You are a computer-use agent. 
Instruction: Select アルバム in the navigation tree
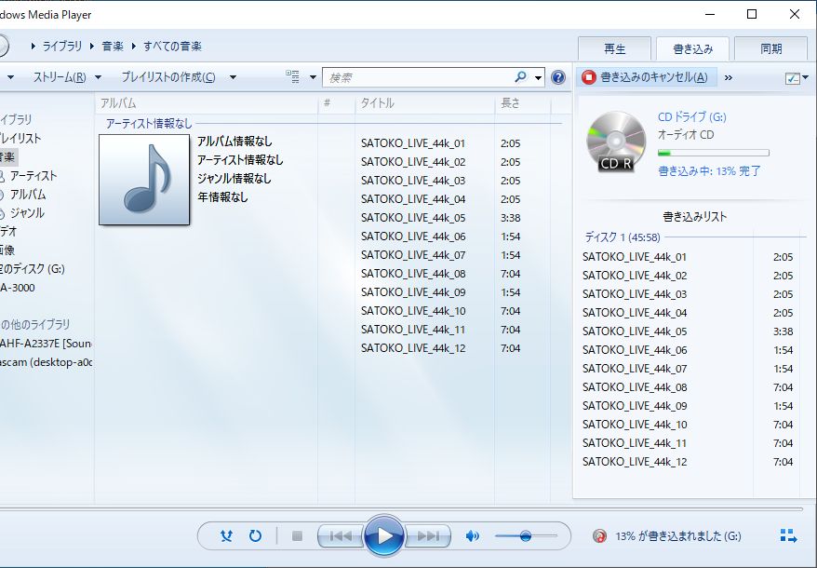[x=28, y=195]
